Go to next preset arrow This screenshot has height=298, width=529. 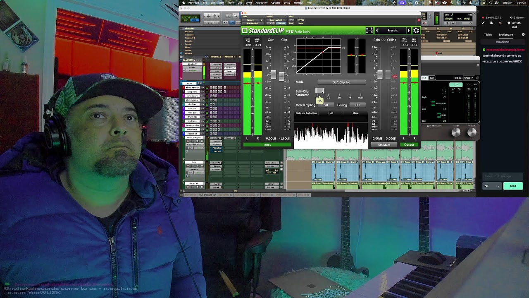click(409, 31)
